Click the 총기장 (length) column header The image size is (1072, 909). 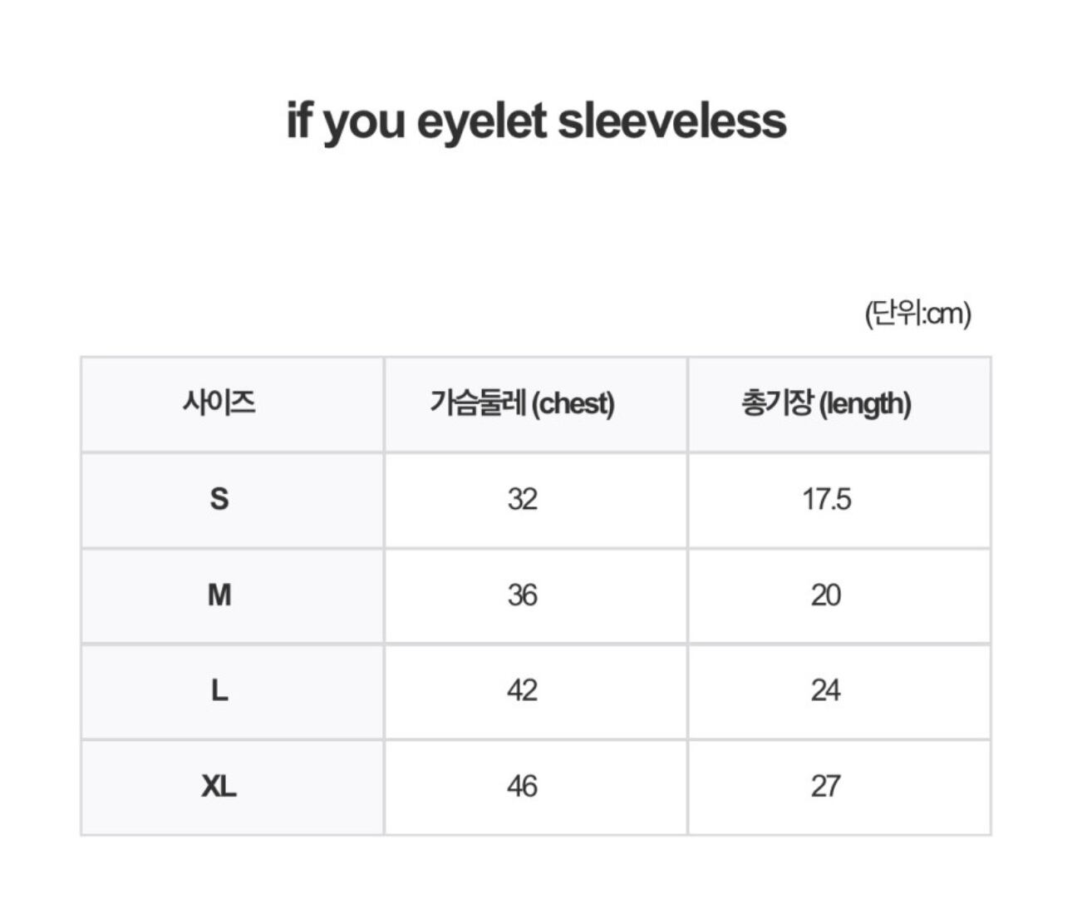click(826, 403)
